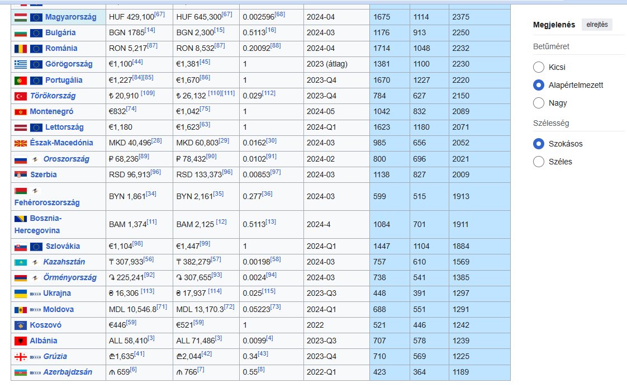Viewport: 627px width, 392px height.
Task: Click the ALL 71,486 cell value
Action: pyautogui.click(x=196, y=341)
